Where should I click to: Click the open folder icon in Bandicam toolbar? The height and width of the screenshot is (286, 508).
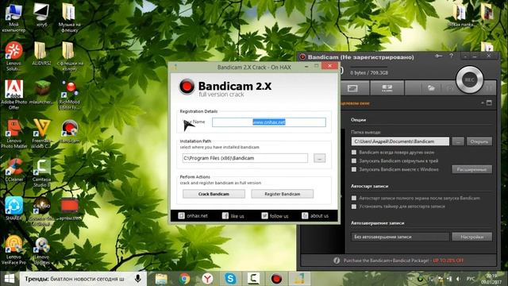click(x=431, y=88)
